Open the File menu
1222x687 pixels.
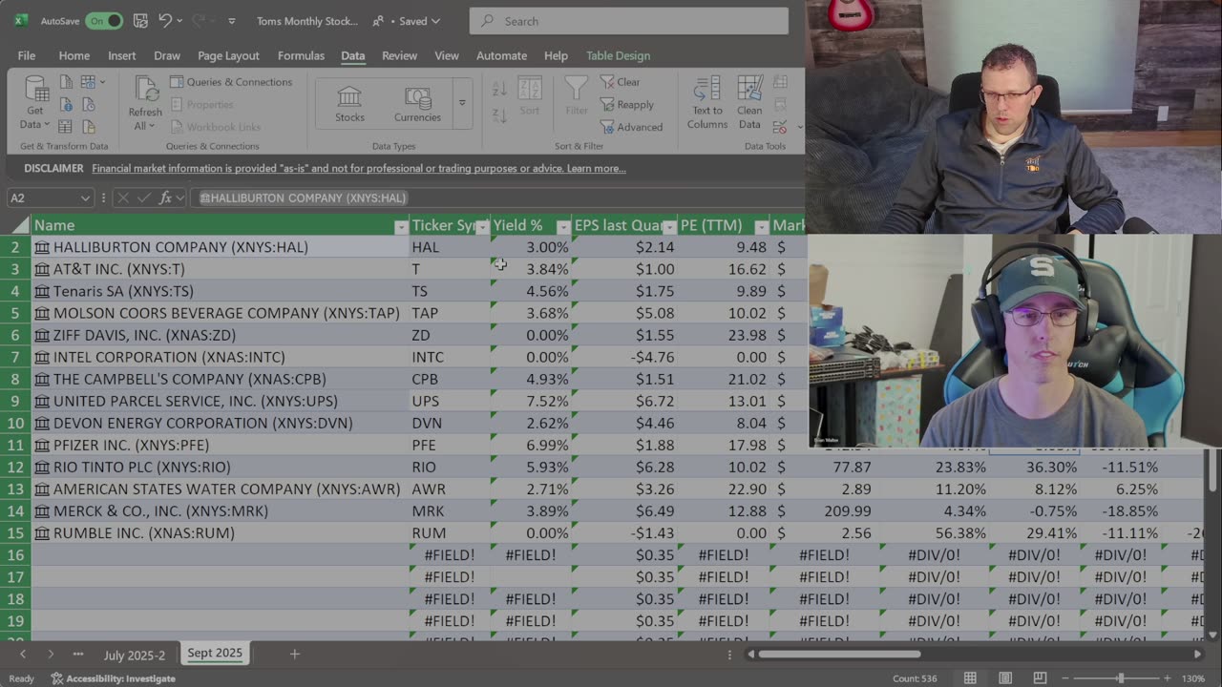pyautogui.click(x=27, y=55)
